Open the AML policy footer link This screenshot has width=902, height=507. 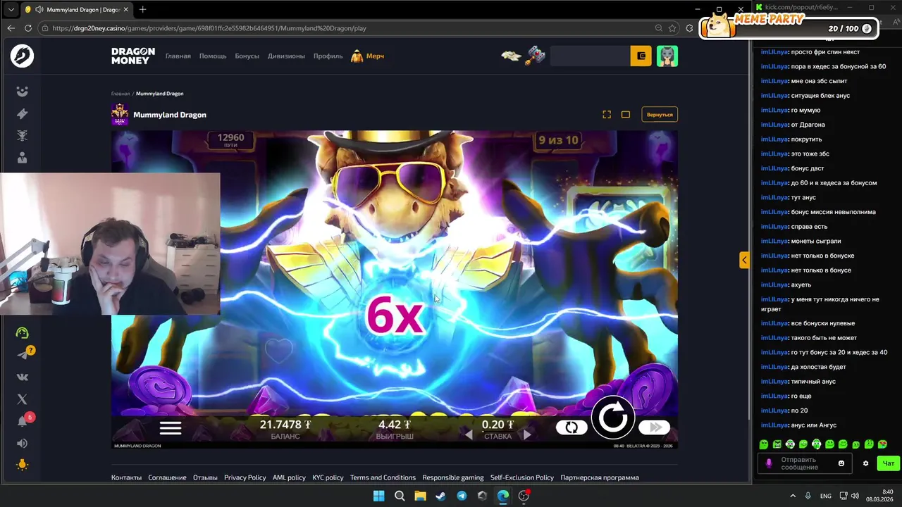(289, 477)
